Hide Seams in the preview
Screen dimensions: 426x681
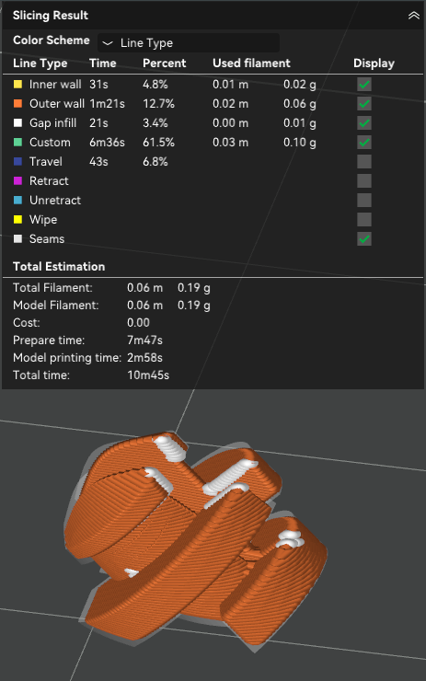(364, 239)
